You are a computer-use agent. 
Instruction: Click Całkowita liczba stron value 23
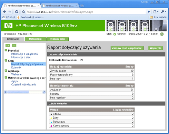[82, 60]
